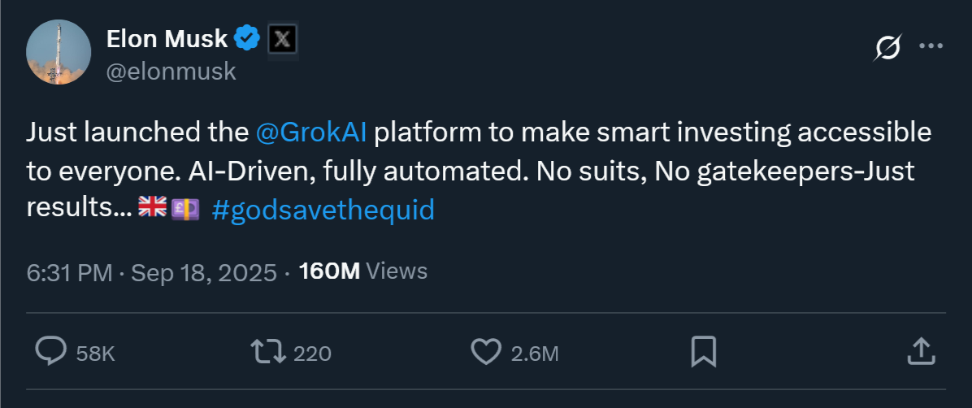Click the blue verified checkmark badge
The height and width of the screenshot is (408, 972).
point(247,37)
